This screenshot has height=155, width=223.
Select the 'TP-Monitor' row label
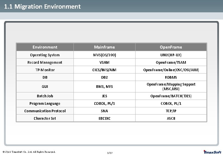click(45, 70)
